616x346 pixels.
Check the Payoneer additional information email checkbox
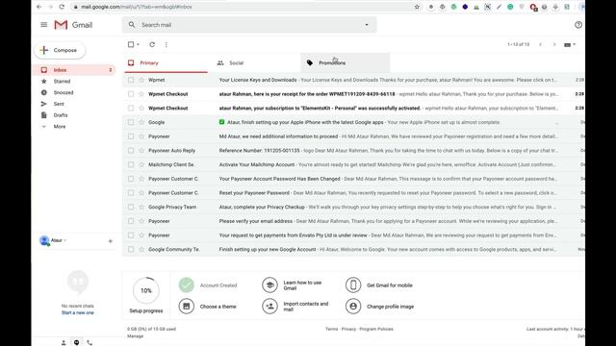coord(131,136)
